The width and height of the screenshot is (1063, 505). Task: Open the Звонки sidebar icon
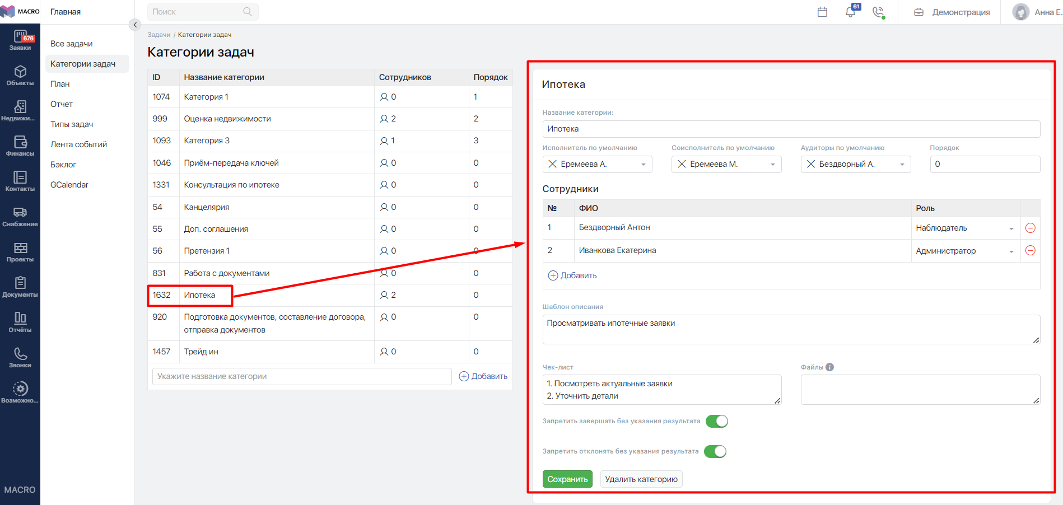pyautogui.click(x=20, y=357)
